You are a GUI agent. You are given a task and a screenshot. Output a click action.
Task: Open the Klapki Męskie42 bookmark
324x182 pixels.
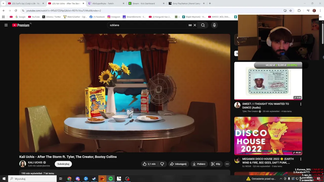click(x=194, y=17)
